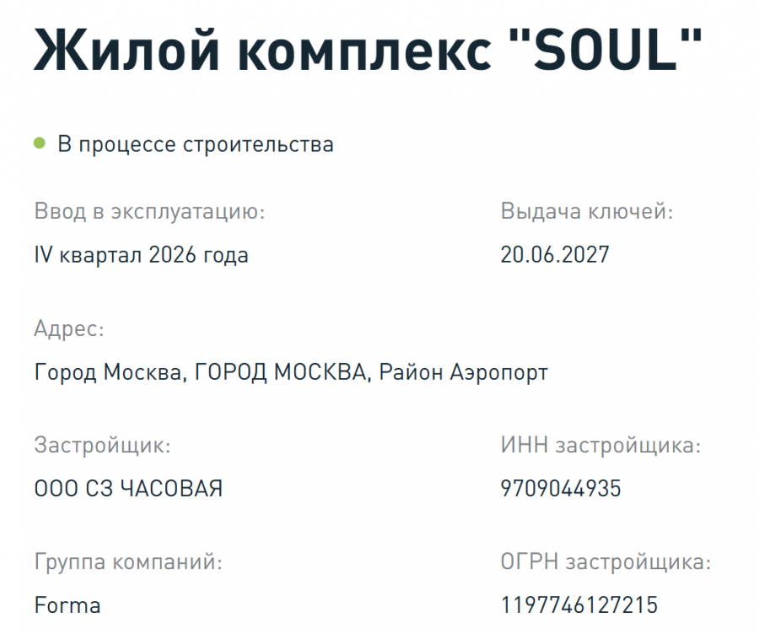Click the word SOUL in the title
Viewport: 759px width, 634px height.
pyautogui.click(x=605, y=50)
